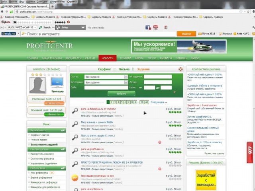Click magnifier icon of Пару кликов task
255x191 pixels.
click(75, 124)
